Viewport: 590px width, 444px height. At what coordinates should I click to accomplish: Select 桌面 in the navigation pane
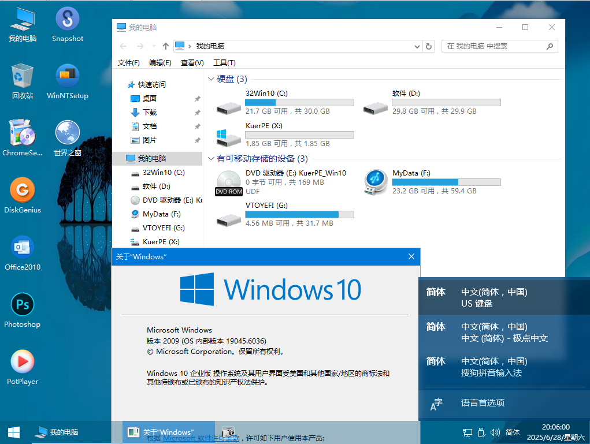(150, 99)
